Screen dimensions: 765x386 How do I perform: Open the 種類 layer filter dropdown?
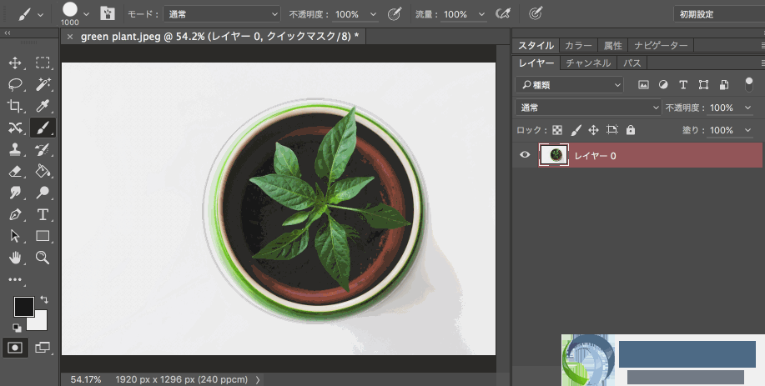click(569, 85)
